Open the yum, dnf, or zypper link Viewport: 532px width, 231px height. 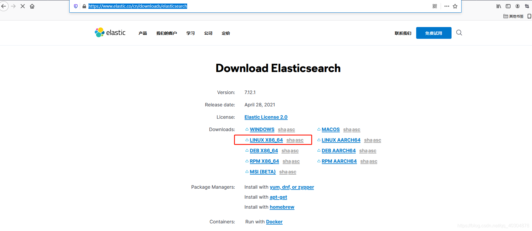(x=292, y=187)
